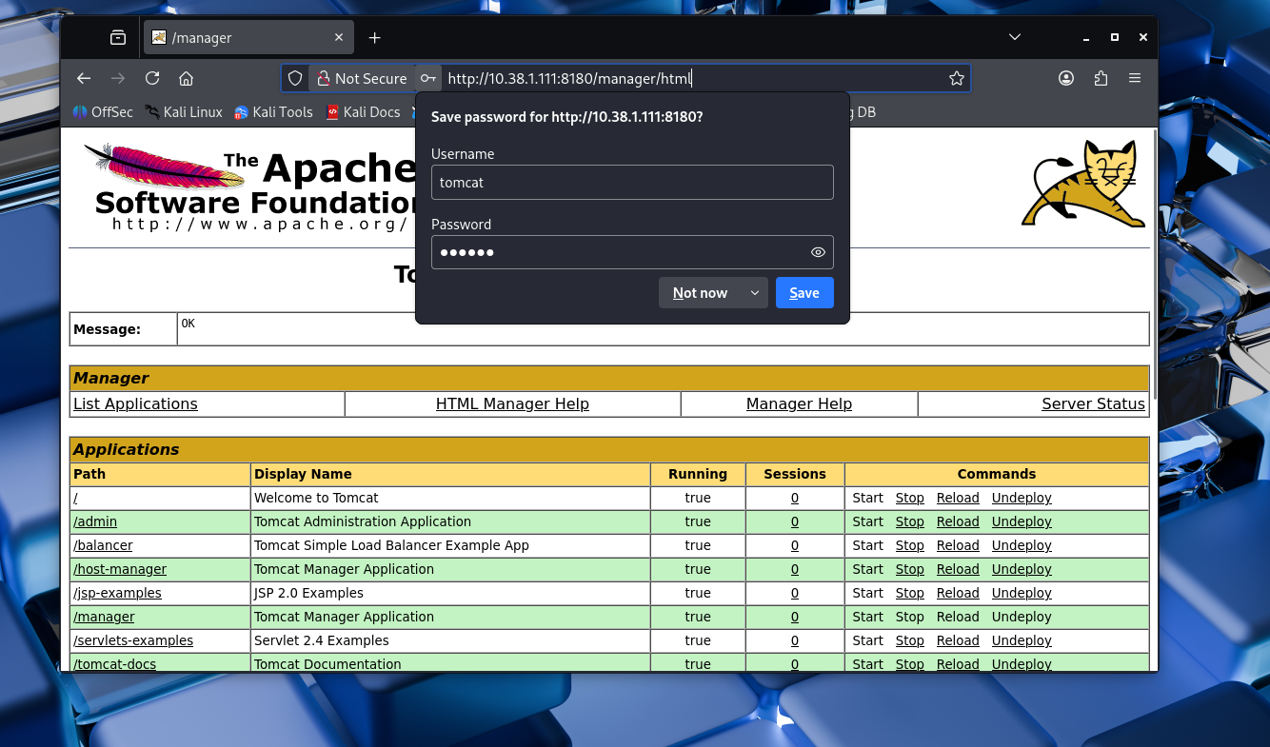Go to browser home page icon
Image resolution: width=1270 pixels, height=747 pixels.
(x=187, y=78)
